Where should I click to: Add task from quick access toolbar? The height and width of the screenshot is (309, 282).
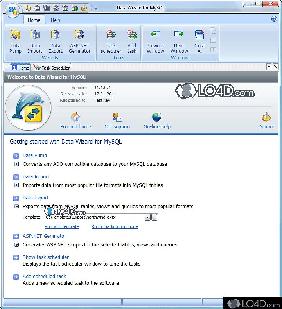point(75,8)
